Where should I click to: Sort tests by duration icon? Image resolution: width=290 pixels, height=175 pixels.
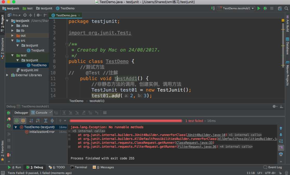[38, 121]
